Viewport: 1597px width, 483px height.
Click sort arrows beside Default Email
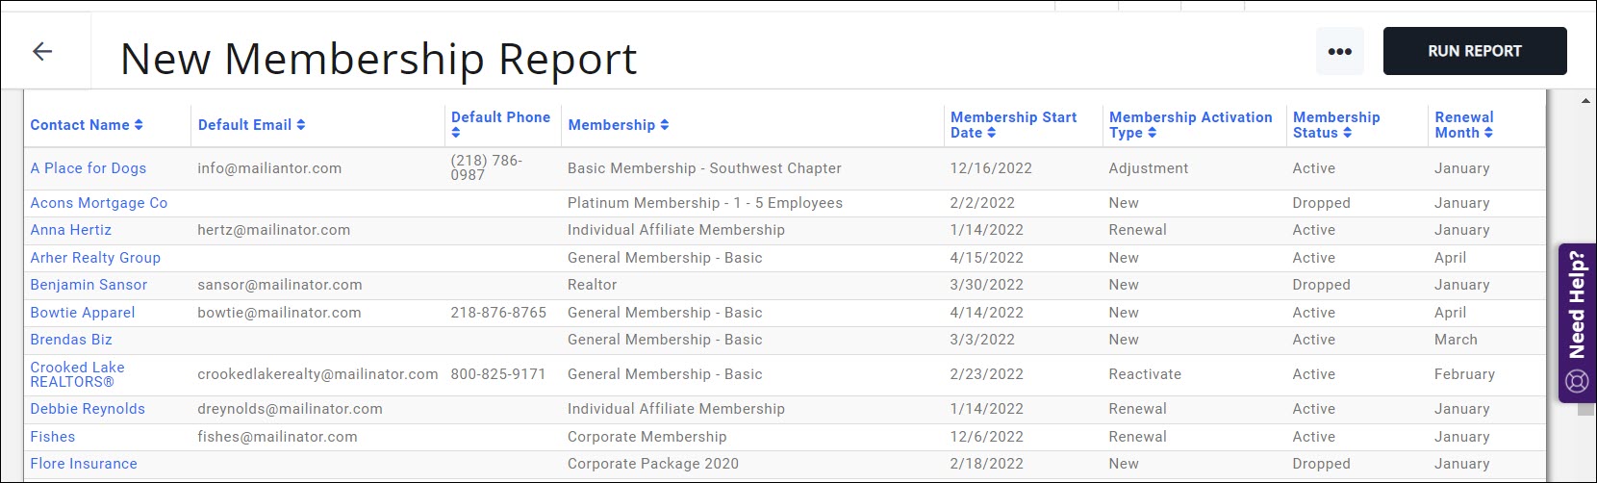coord(301,125)
